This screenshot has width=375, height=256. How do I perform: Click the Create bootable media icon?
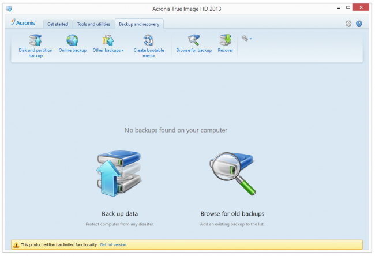pos(148,40)
